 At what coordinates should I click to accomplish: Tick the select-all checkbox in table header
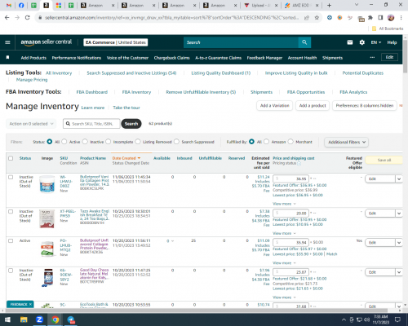click(x=11, y=158)
